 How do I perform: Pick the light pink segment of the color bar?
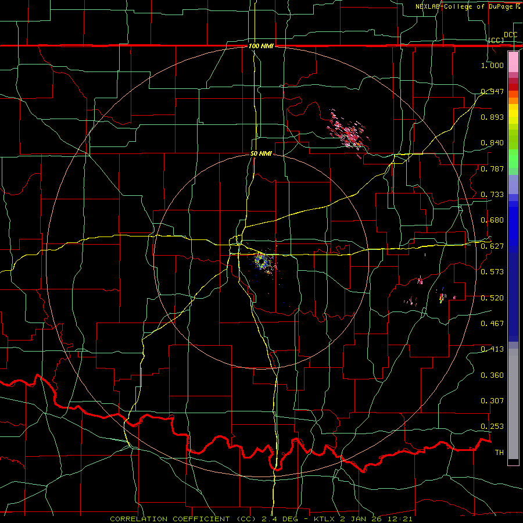(x=513, y=62)
